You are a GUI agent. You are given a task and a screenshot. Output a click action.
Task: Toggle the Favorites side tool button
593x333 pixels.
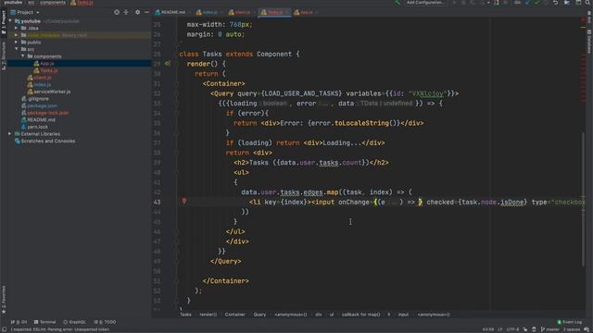pyautogui.click(x=4, y=300)
